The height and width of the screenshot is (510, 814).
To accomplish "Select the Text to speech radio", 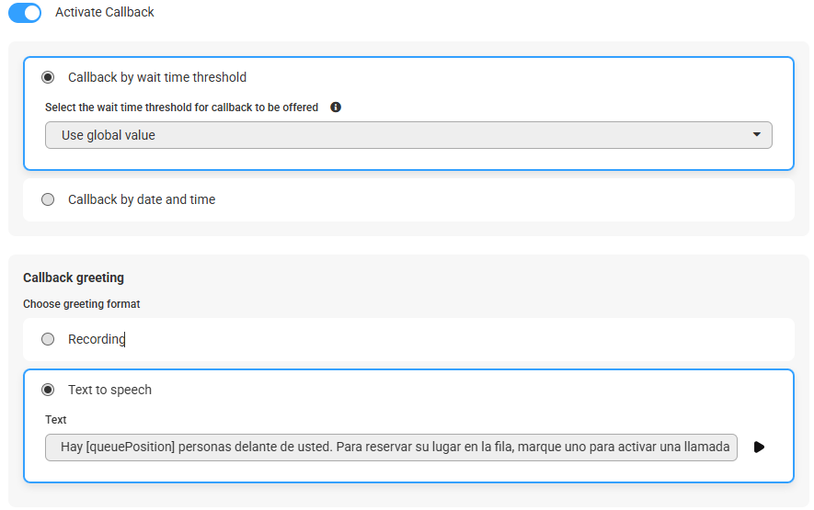I will [48, 390].
